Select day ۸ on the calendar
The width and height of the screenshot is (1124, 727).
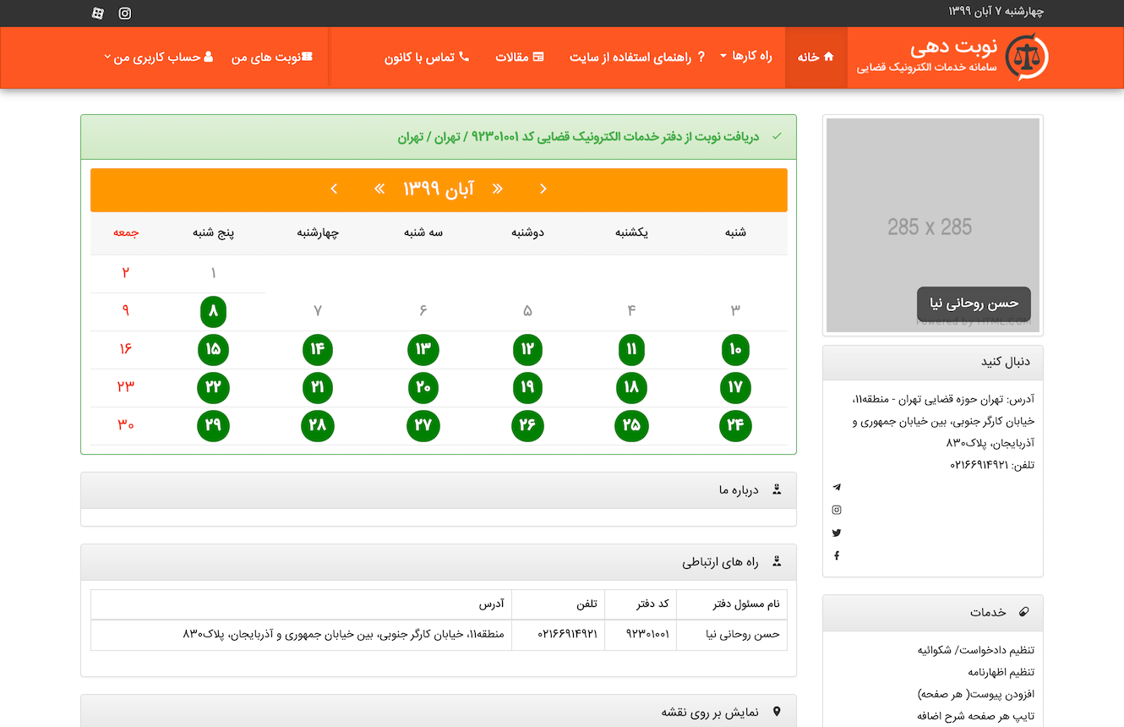pyautogui.click(x=213, y=311)
